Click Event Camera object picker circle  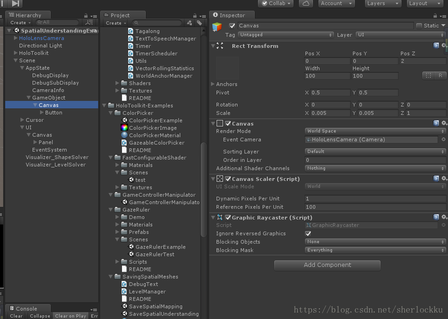click(x=443, y=140)
